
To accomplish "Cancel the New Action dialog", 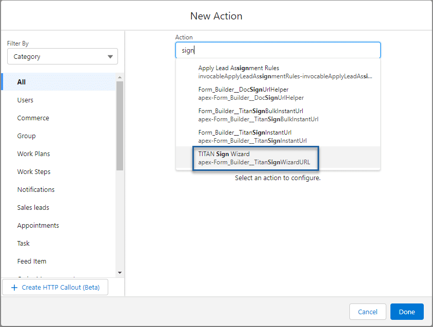I will (367, 312).
